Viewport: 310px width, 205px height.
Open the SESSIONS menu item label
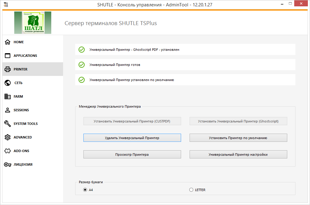coord(21,110)
